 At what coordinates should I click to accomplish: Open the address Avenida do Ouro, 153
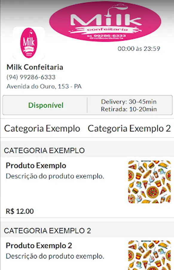[44, 86]
